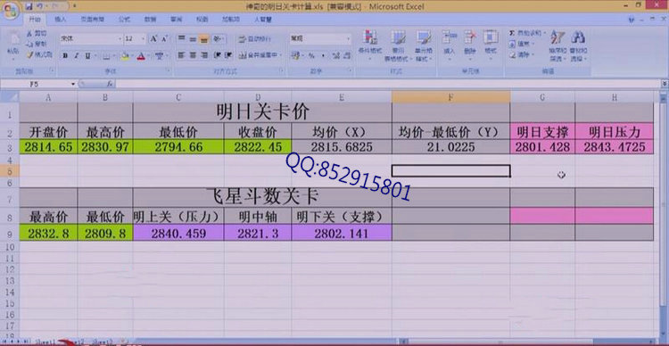Toggle Bold formatting
Image resolution: width=669 pixels, height=346 pixels.
(65, 55)
